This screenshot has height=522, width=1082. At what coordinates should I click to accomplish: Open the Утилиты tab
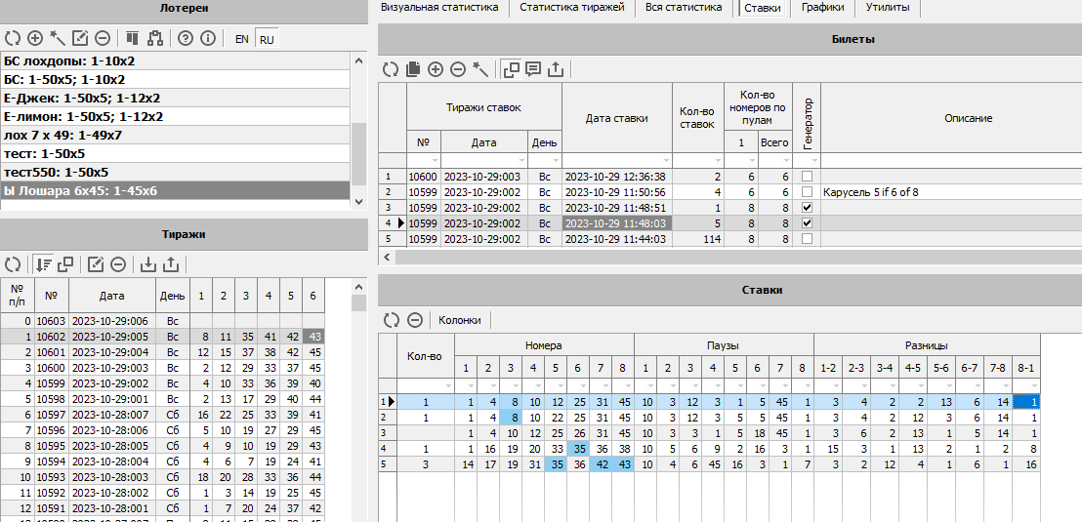pos(888,8)
